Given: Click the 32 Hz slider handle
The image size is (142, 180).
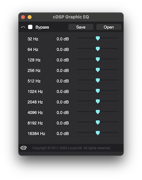Looking at the screenshot, I should point(98,38).
